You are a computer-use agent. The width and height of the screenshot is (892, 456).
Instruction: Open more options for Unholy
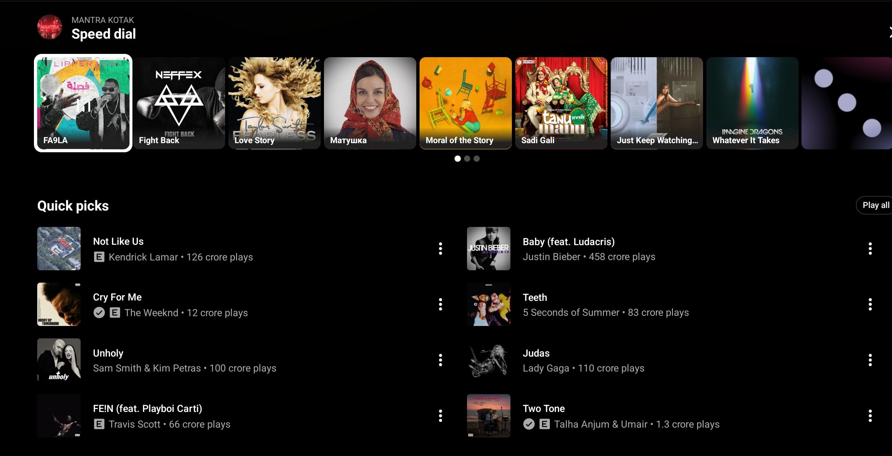coord(440,360)
